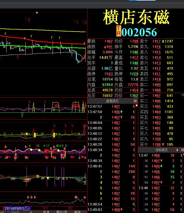The height and width of the screenshot is (213, 184).
Task: Select the 13:48:28 tick row with volume 50
Action: [x=111, y=144]
